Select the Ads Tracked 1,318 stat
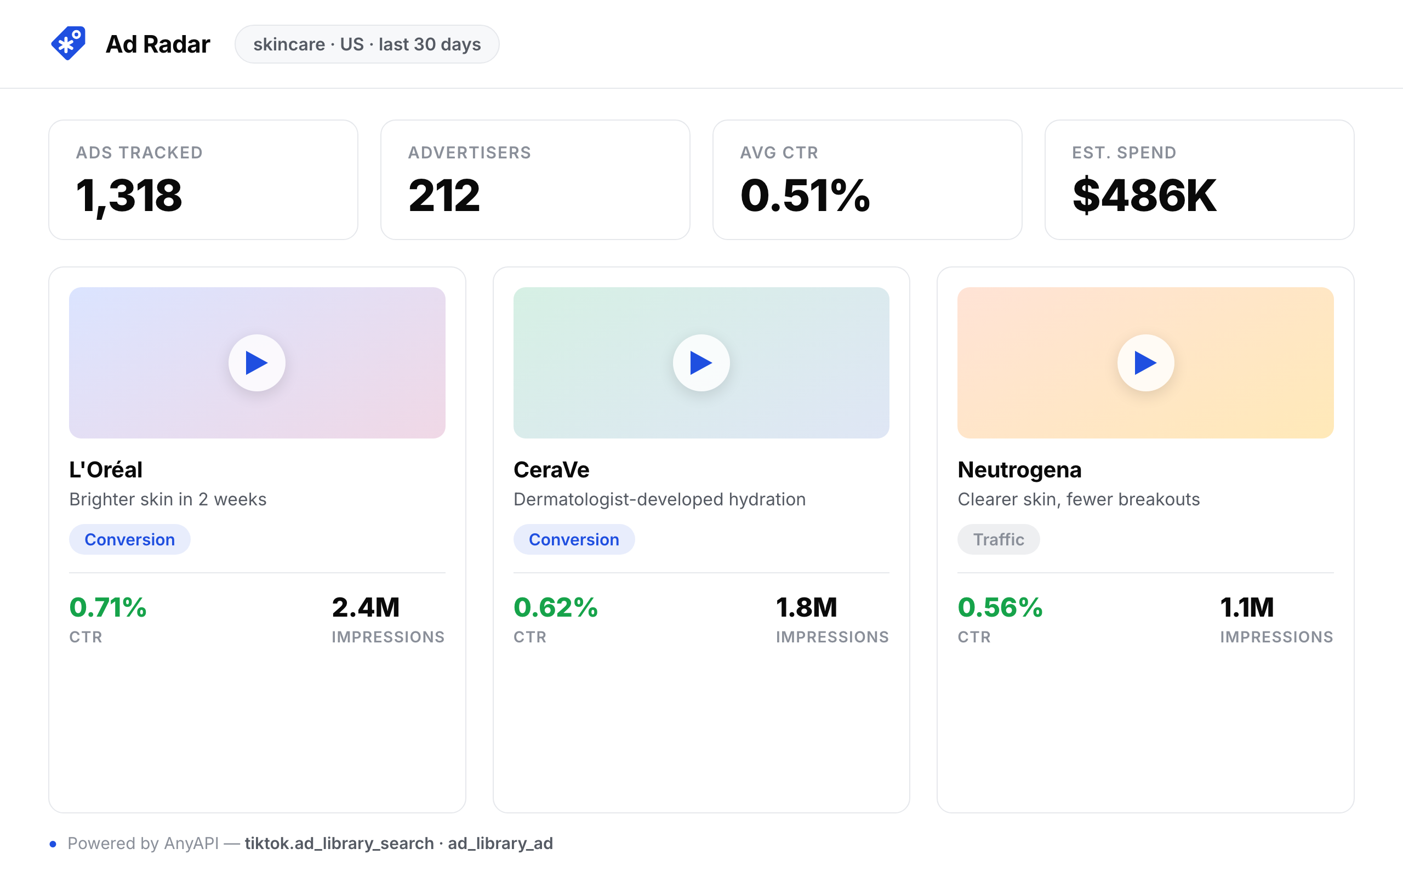The image size is (1403, 877). [x=203, y=180]
